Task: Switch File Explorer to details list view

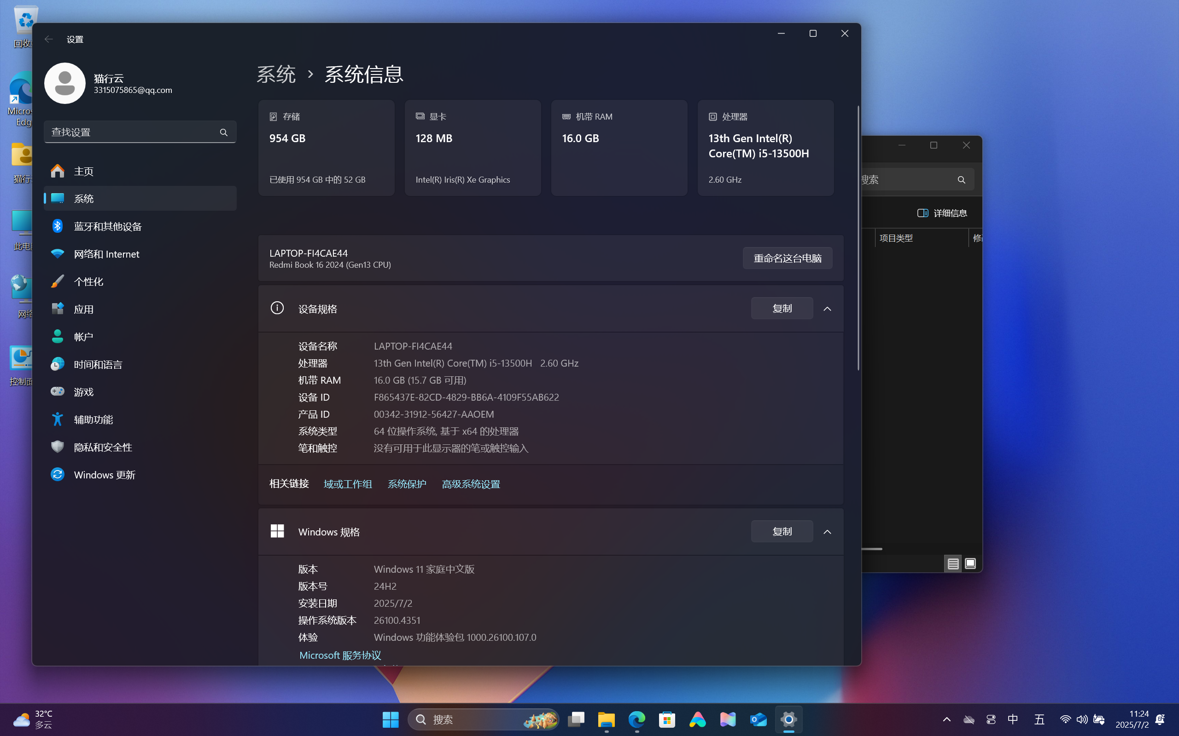Action: [x=953, y=563]
